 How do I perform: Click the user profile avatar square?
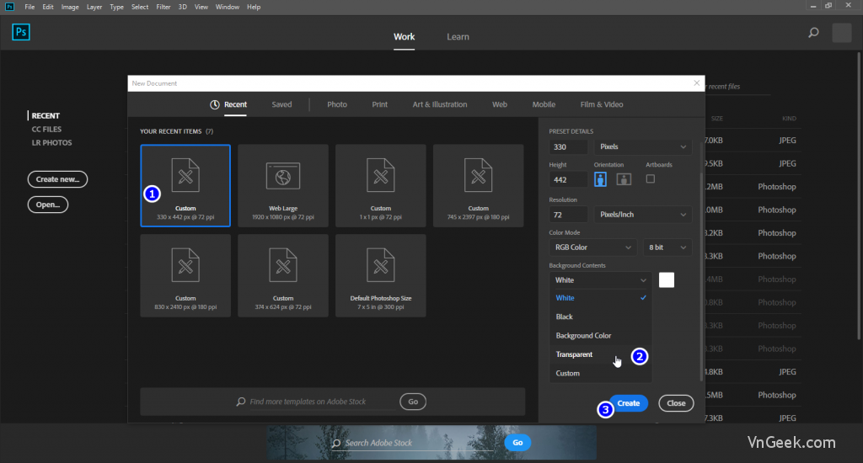coord(842,33)
